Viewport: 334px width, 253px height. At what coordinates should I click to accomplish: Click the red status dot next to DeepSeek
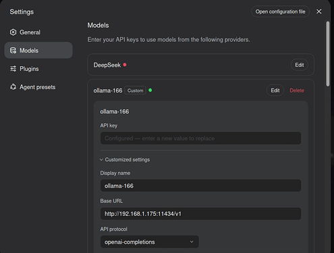(x=125, y=65)
